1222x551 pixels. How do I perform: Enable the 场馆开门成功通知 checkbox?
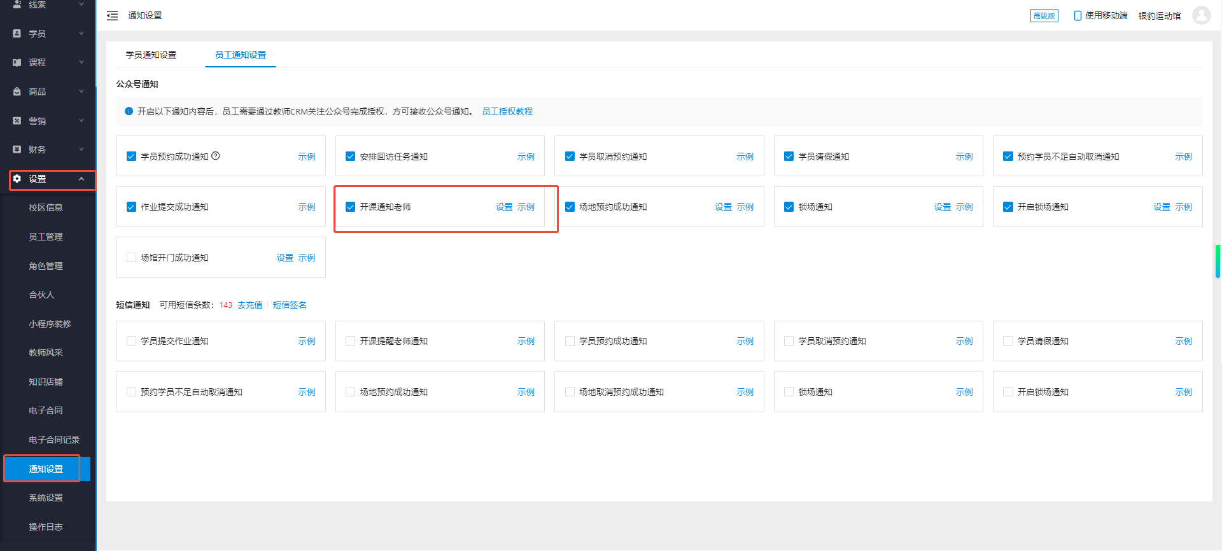131,258
